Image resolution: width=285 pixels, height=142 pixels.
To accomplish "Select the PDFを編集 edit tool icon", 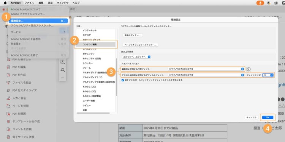I will pyautogui.click(x=8, y=67).
